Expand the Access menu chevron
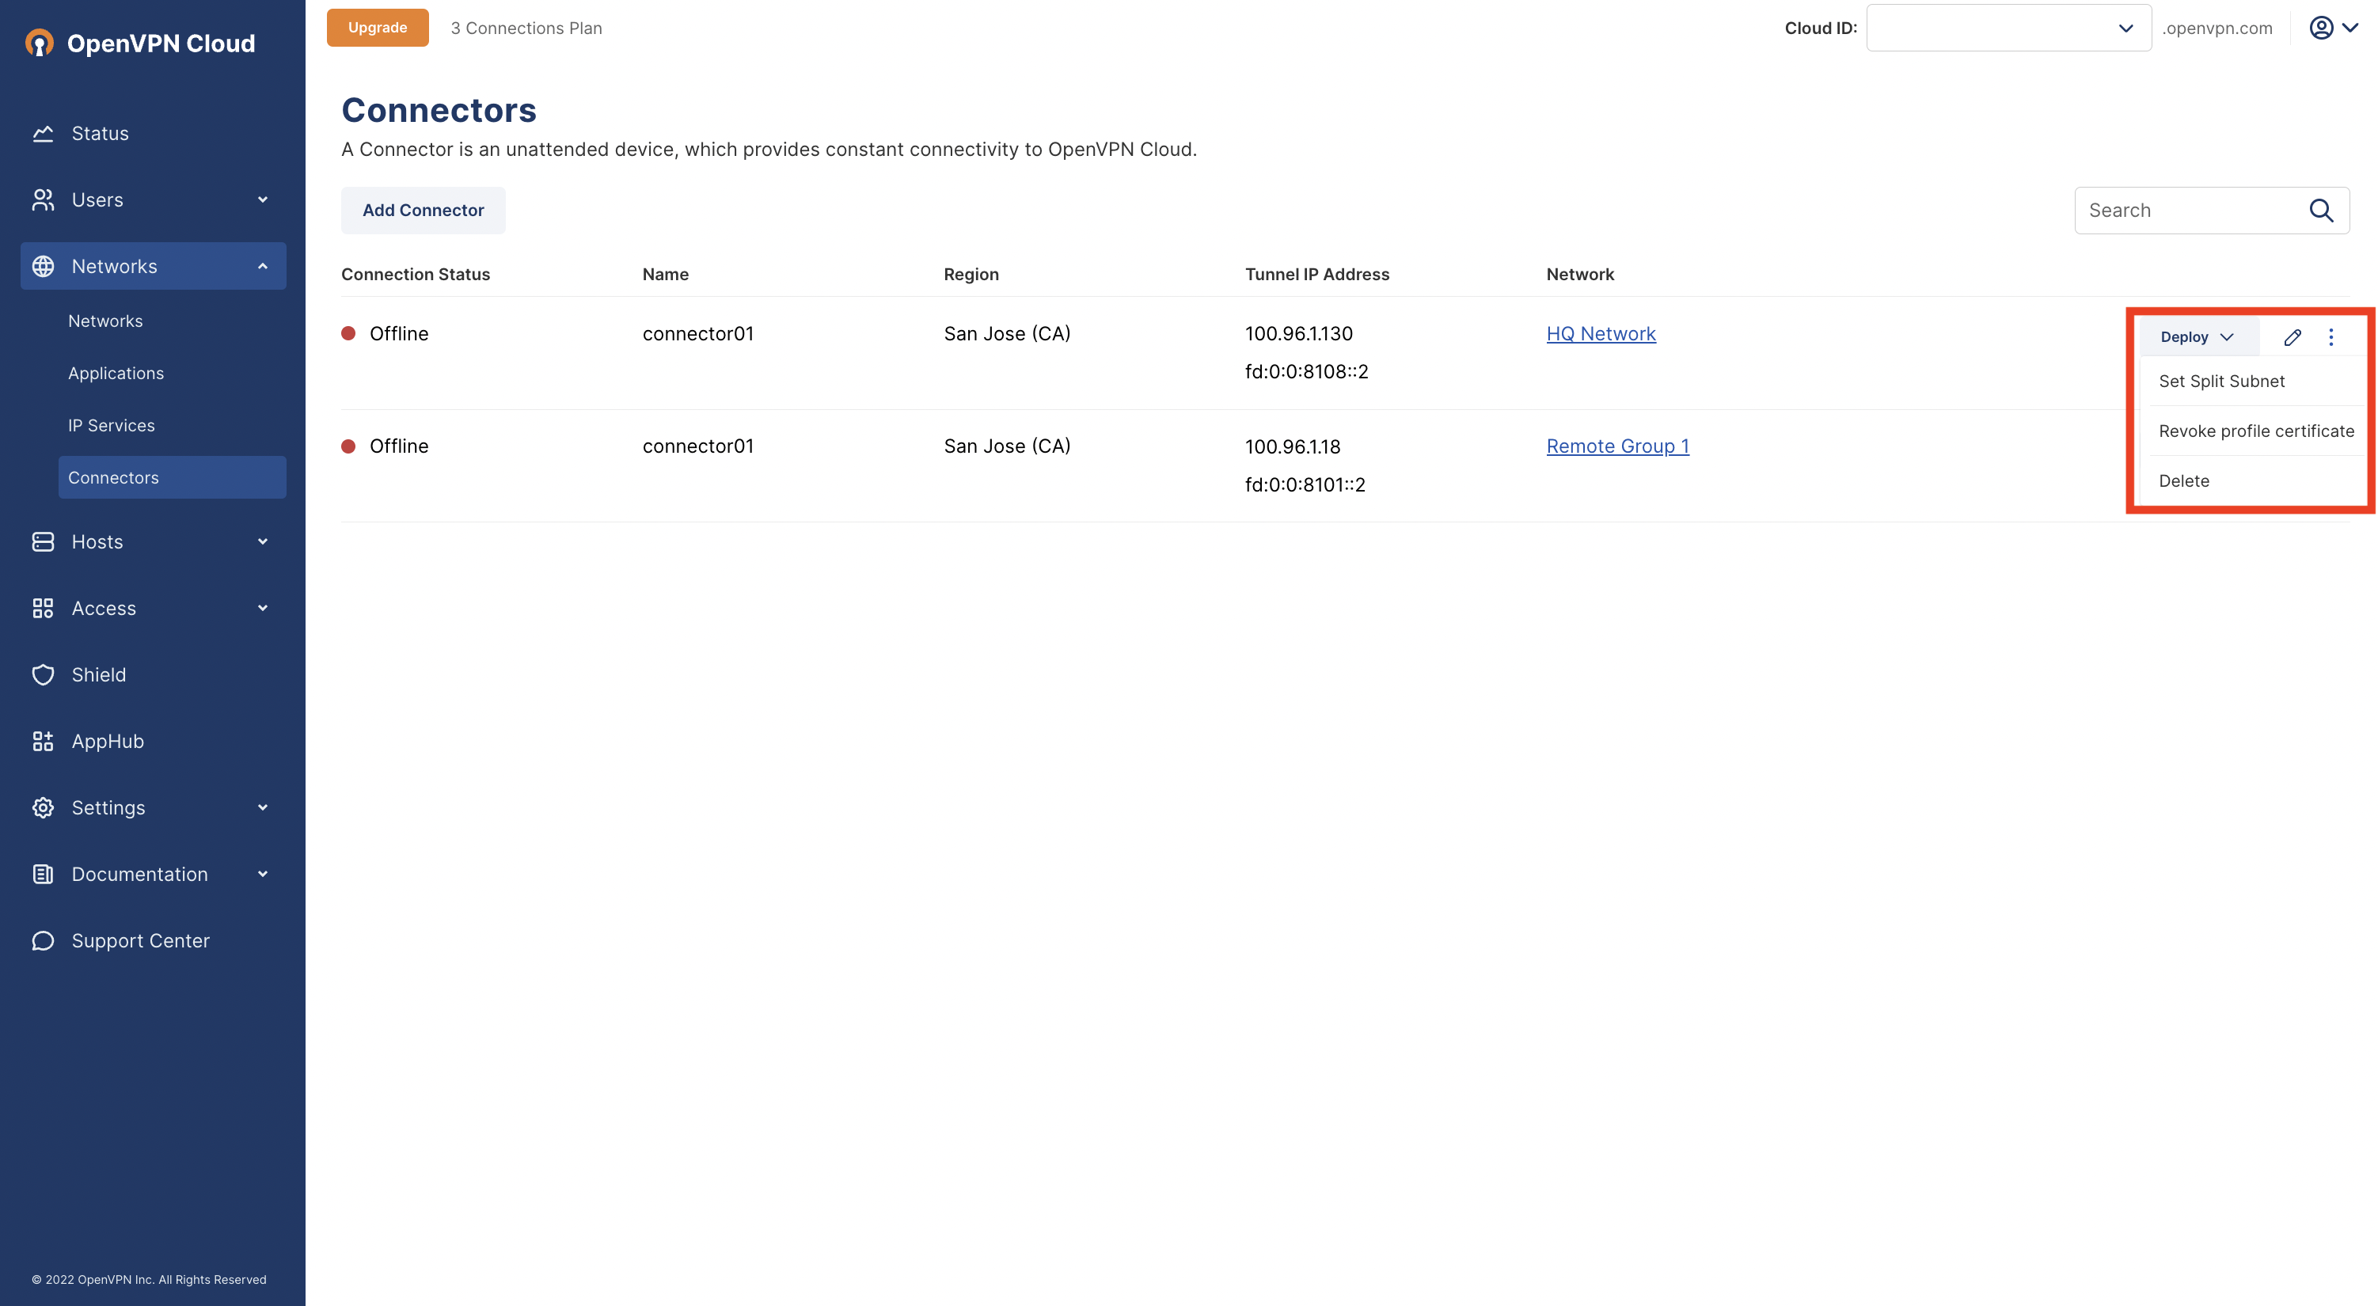The width and height of the screenshot is (2378, 1306). tap(262, 608)
